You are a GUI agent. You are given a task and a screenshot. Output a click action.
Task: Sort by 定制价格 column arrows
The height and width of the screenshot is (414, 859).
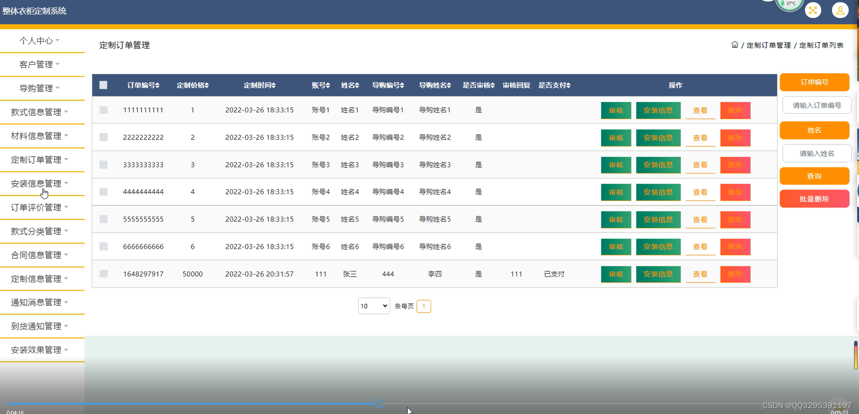207,85
